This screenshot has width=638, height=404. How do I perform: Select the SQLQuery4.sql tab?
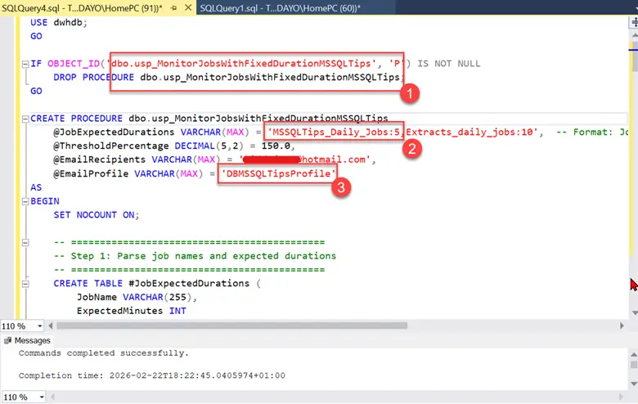[82, 7]
